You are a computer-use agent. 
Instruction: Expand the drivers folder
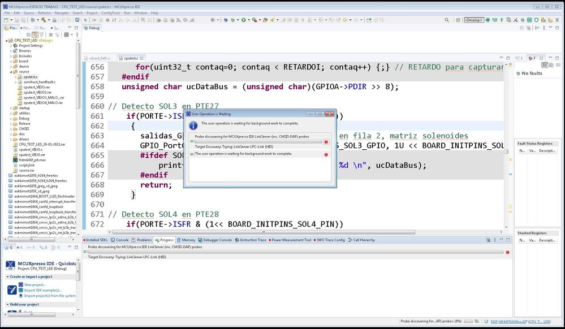pyautogui.click(x=11, y=139)
